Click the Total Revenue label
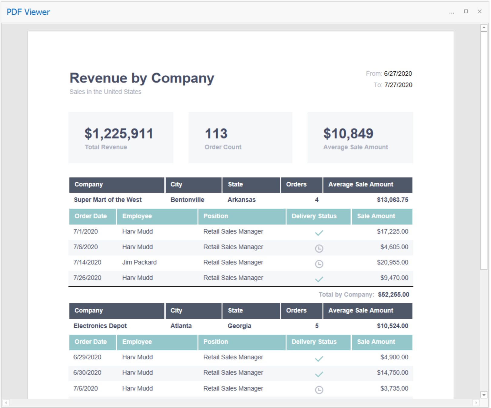Viewport: 491px width, 408px height. [x=106, y=147]
